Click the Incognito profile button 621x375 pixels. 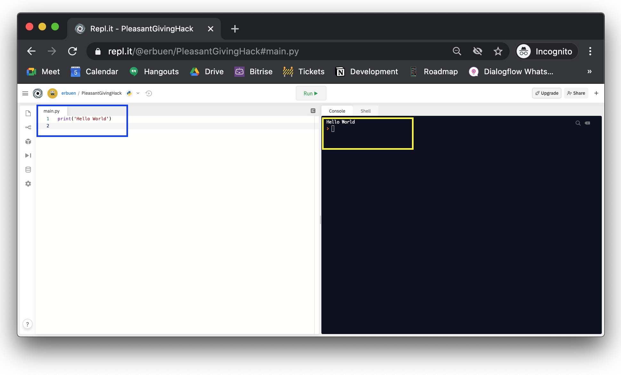(547, 51)
